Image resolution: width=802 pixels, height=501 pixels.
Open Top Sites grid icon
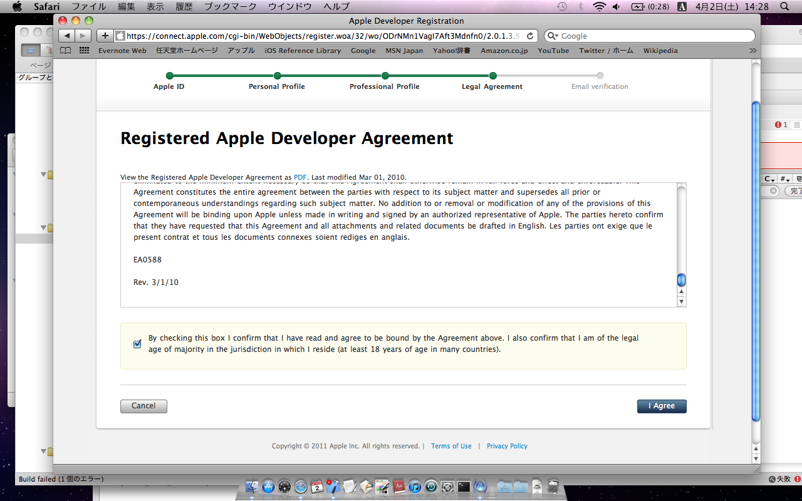[85, 51]
